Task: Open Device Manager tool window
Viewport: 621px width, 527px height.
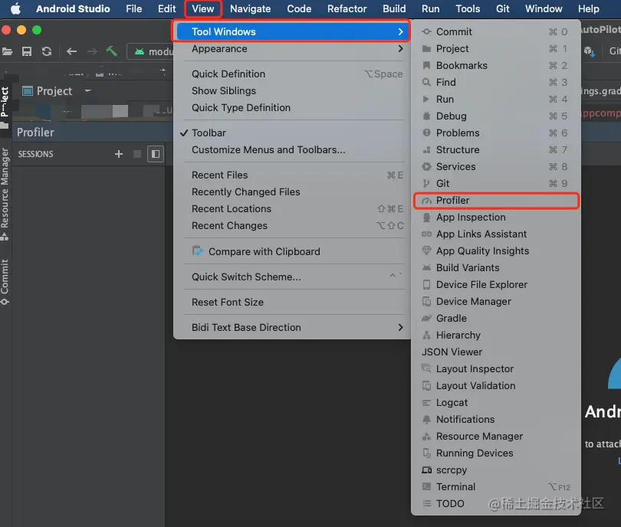Action: (496, 302)
